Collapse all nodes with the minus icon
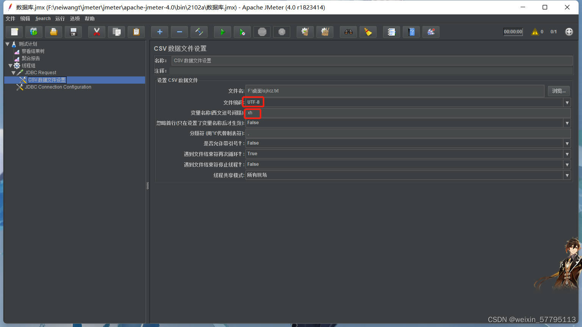Viewport: 582px width, 327px height. tap(179, 32)
